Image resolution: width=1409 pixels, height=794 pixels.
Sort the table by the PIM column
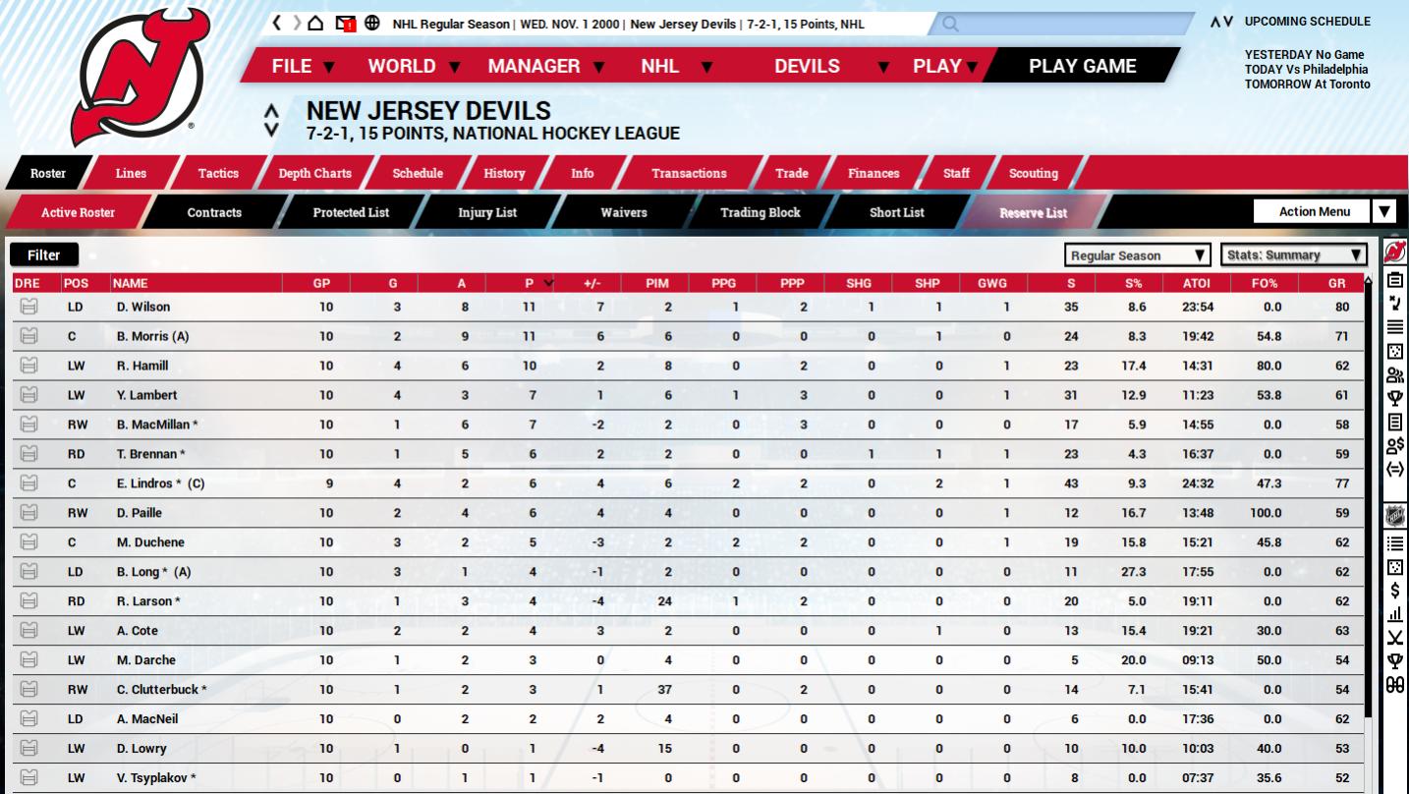click(657, 283)
